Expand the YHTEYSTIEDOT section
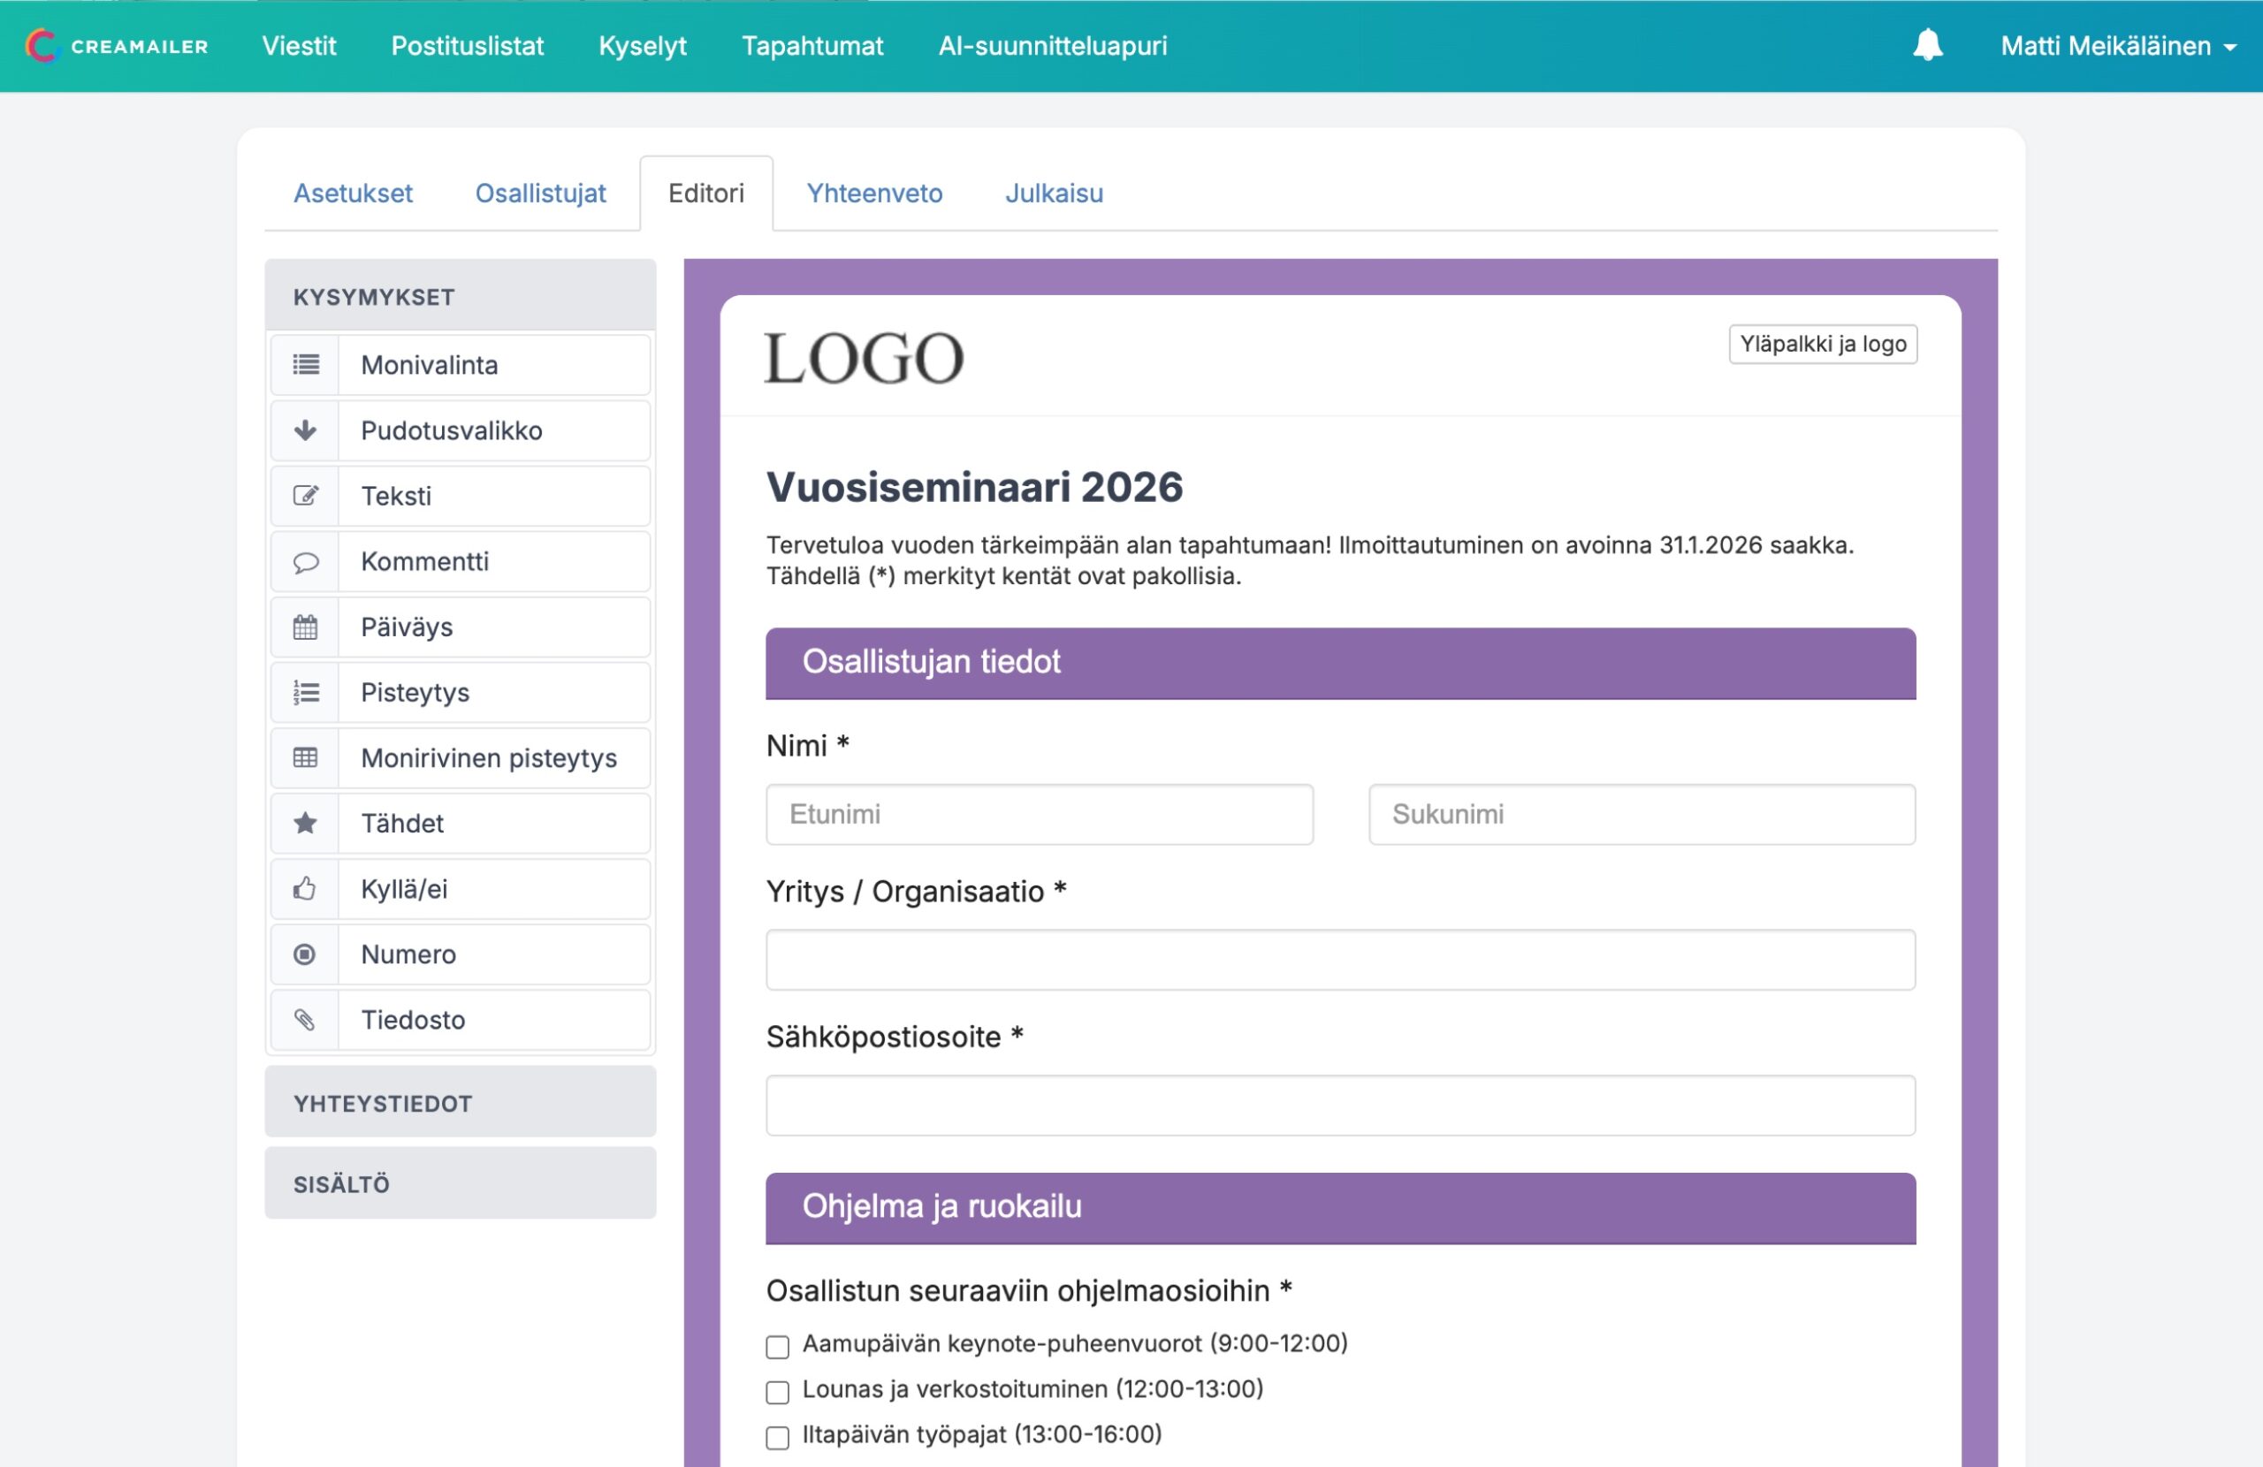 tap(461, 1103)
